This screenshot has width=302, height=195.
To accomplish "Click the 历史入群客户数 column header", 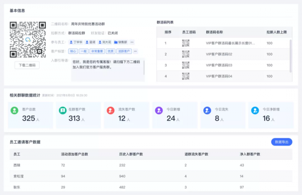I will tap(131, 154).
